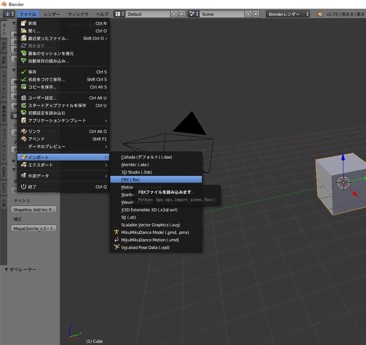Click the Append icon (アペンド)
Viewport: 366px width, 345px height.
(23, 139)
